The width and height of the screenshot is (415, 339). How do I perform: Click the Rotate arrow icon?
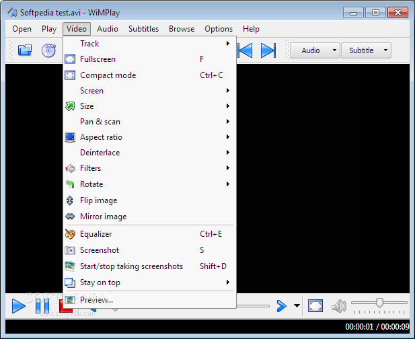[70, 184]
